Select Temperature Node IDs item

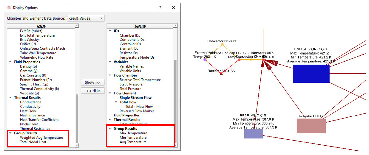(137, 58)
